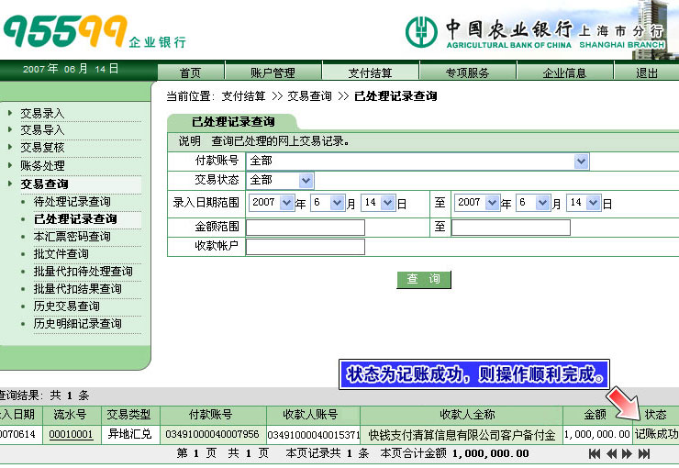This screenshot has width=679, height=468.
Task: Click the 交易类型 column header
Action: pos(129,414)
